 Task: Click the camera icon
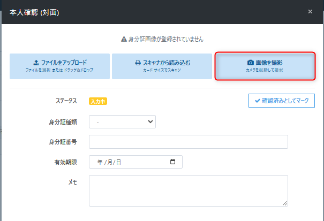[251, 63]
